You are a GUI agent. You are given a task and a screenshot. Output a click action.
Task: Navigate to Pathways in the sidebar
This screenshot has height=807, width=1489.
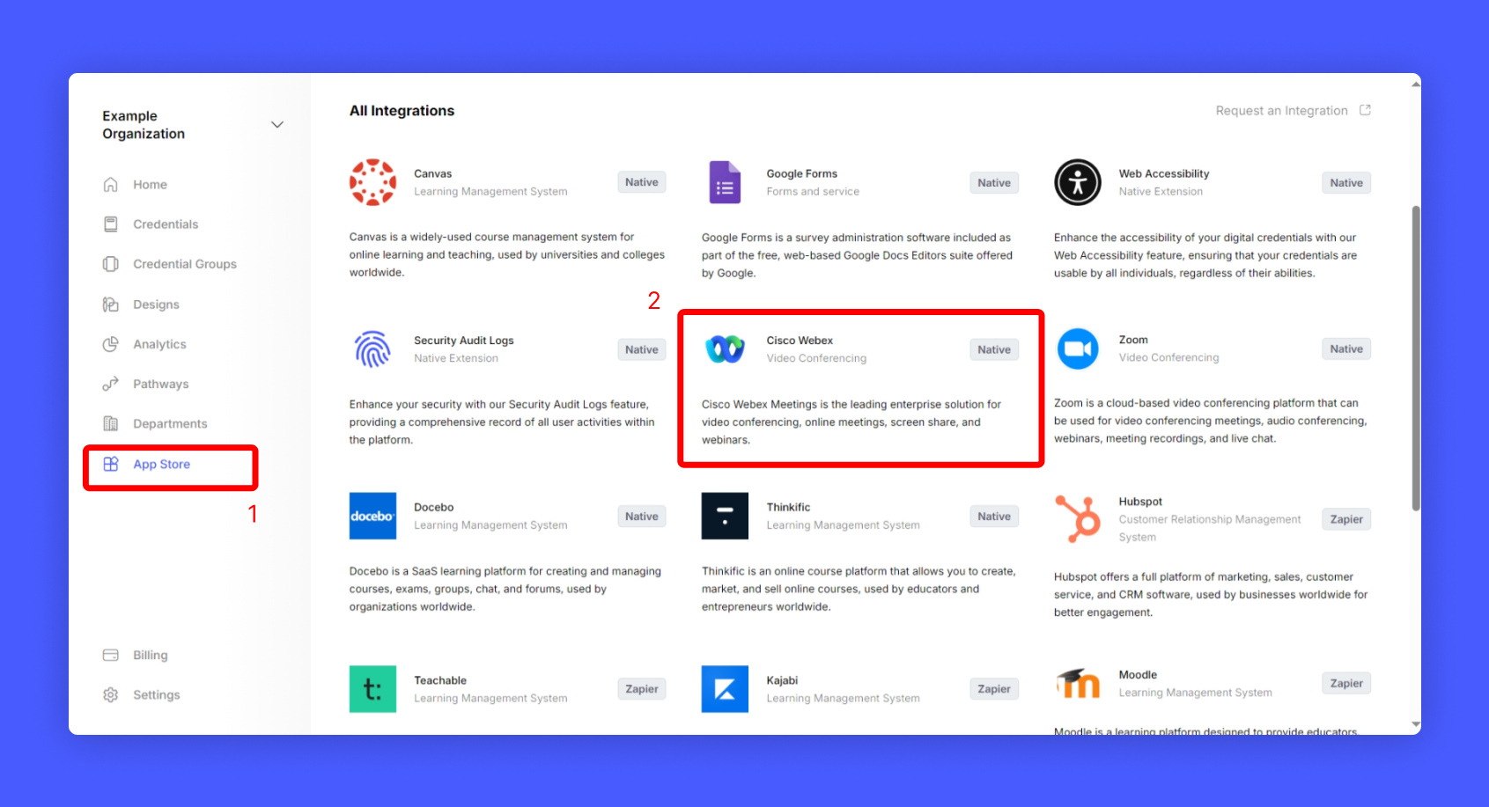160,384
